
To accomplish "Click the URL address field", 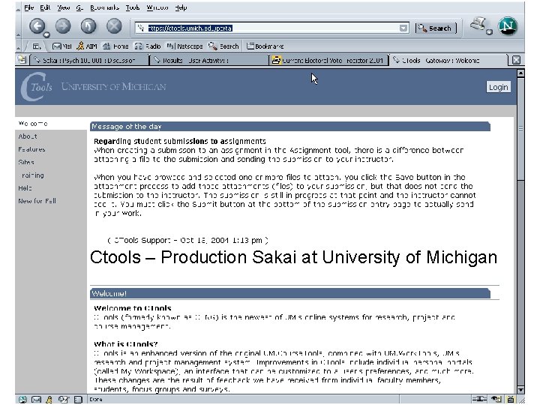I will pos(272,28).
